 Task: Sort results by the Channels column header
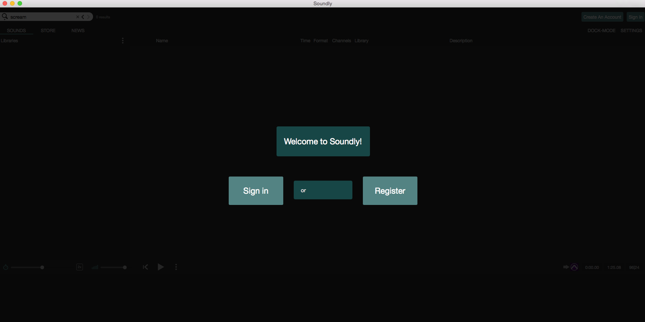(342, 41)
